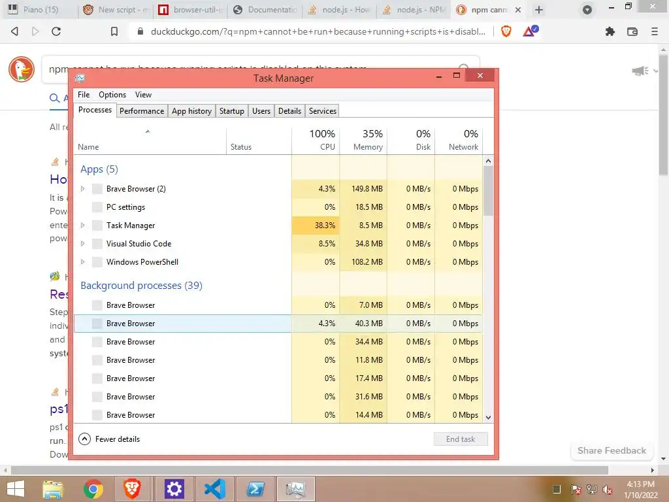Click the DuckDuckGo megaphone icon
Image resolution: width=669 pixels, height=502 pixels.
(640, 71)
